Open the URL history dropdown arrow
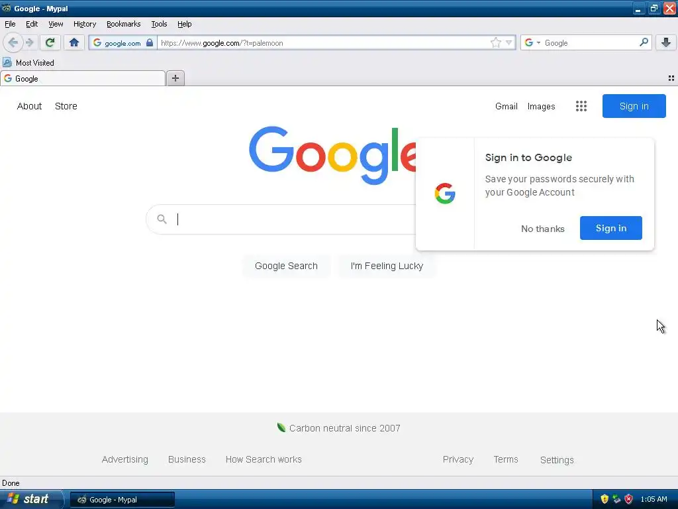 tap(509, 42)
